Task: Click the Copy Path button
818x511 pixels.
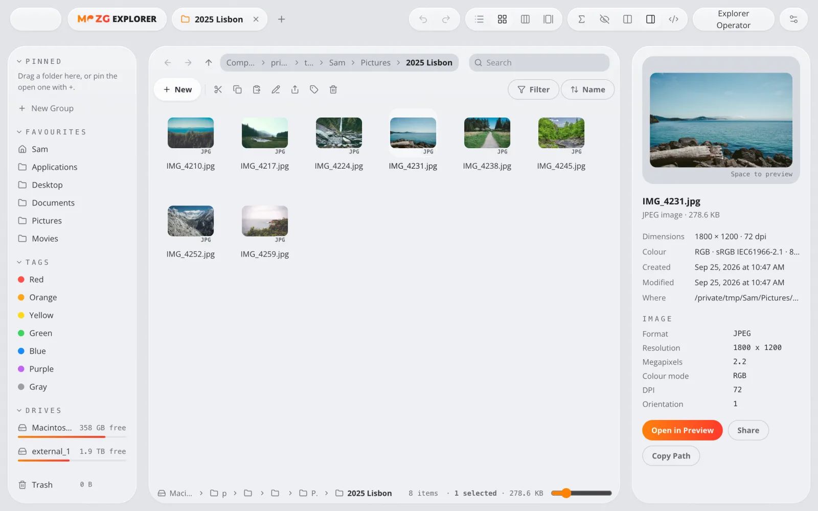Action: 671,456
